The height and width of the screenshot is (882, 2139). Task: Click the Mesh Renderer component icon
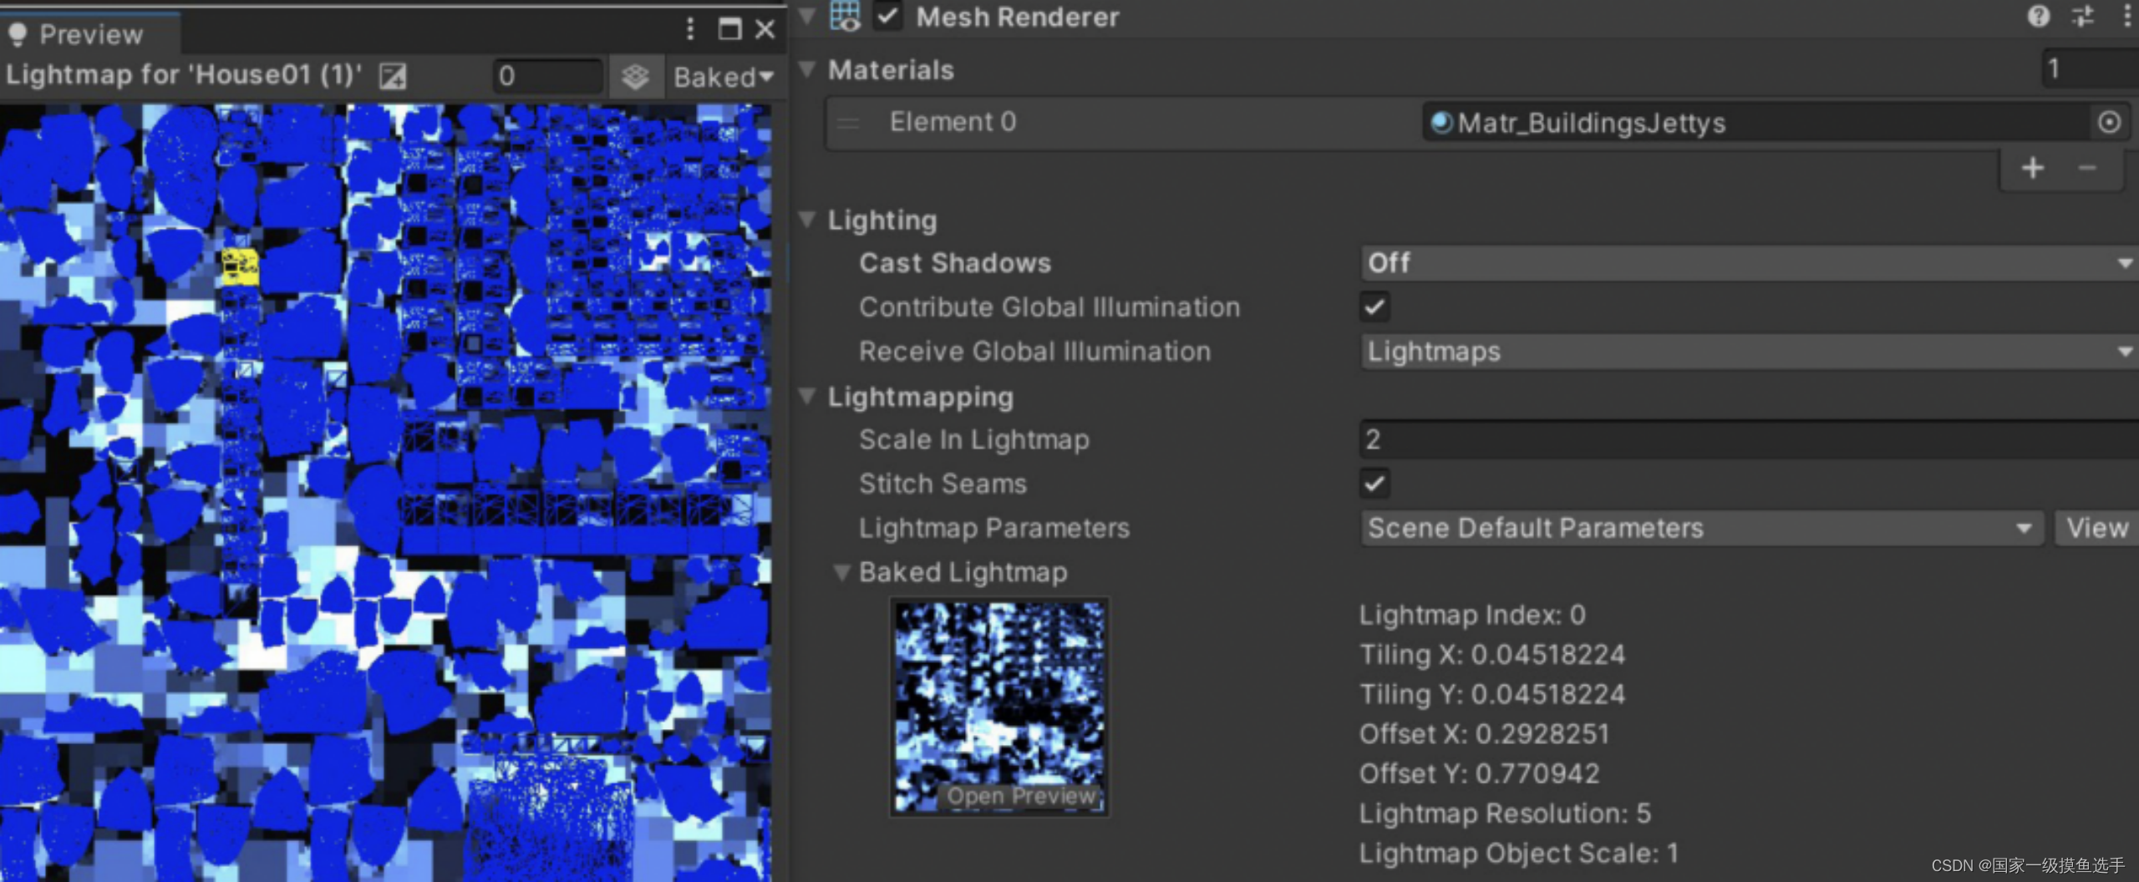845,16
